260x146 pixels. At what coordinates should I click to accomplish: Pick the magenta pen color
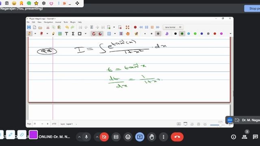click(x=221, y=34)
